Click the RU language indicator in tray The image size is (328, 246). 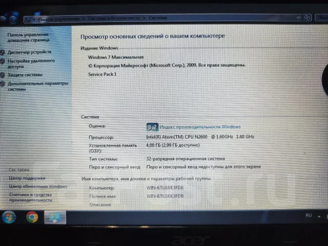click(309, 215)
